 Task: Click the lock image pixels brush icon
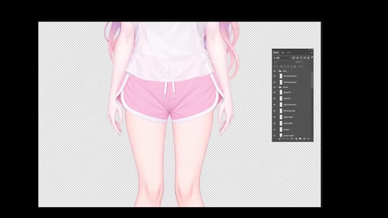click(x=285, y=67)
